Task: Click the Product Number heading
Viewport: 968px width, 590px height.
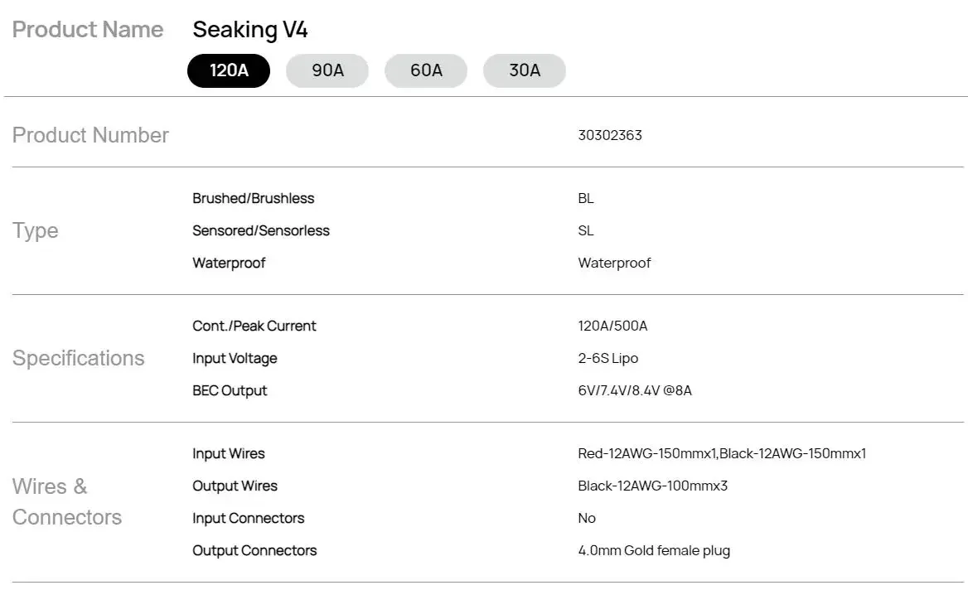Action: click(x=90, y=135)
